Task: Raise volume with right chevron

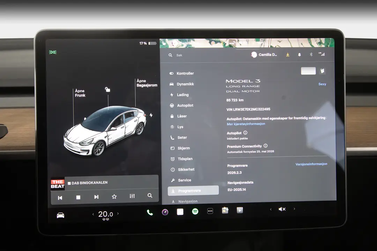Action: (x=294, y=209)
